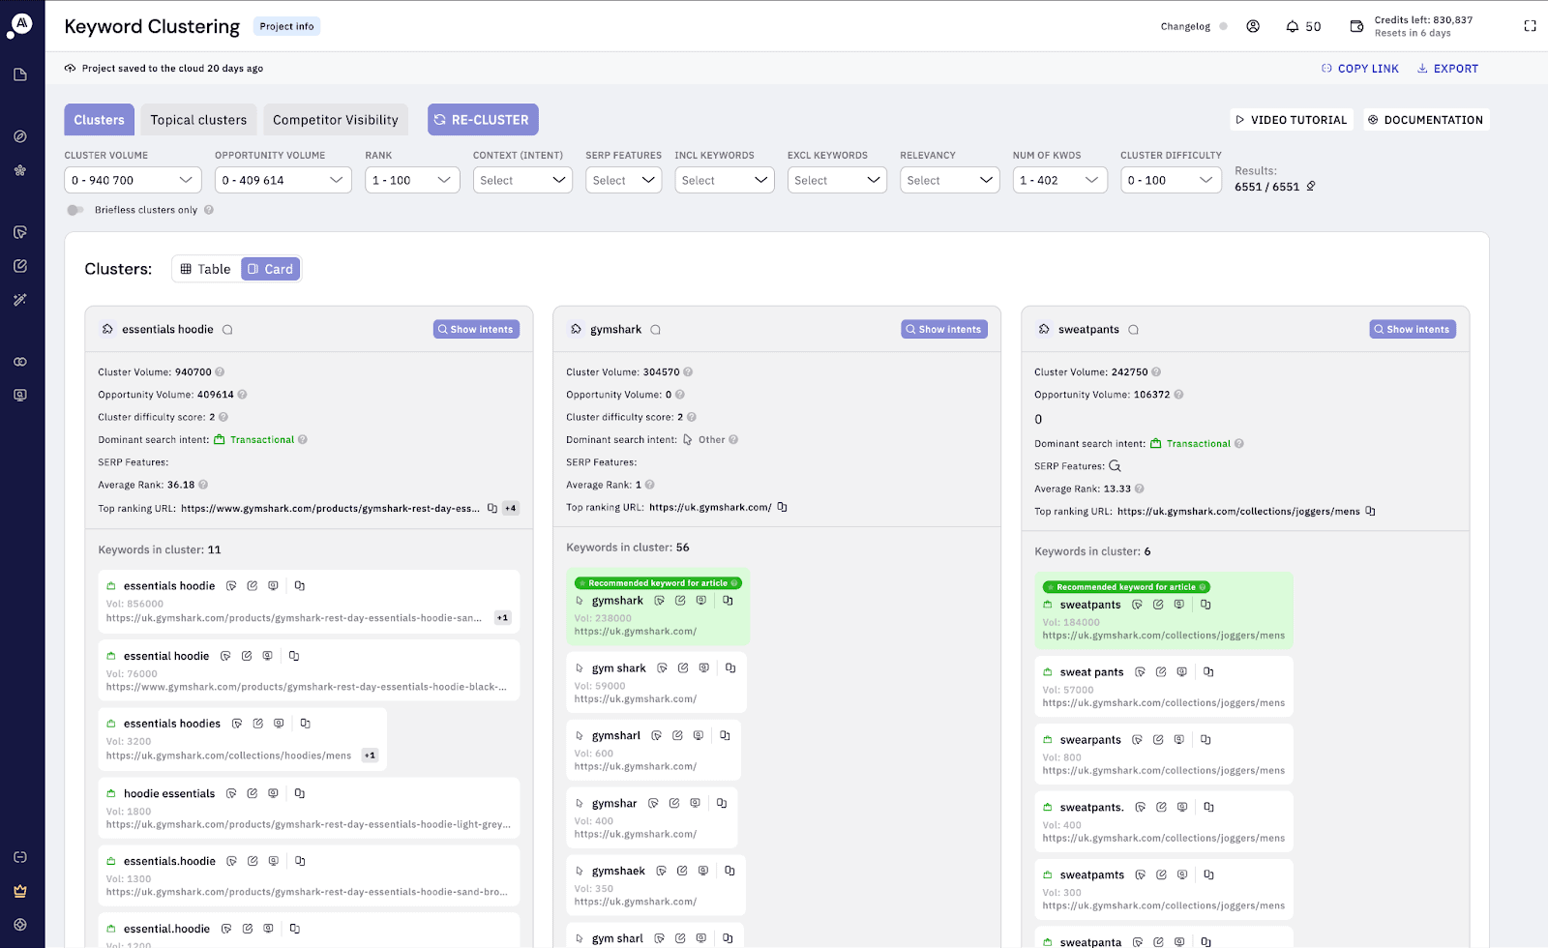
Task: Click the brief icon on 'hoodie essentials' keyword
Action: (231, 793)
